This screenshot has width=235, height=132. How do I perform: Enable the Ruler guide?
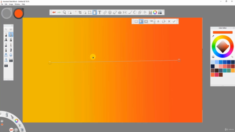tap(105, 12)
